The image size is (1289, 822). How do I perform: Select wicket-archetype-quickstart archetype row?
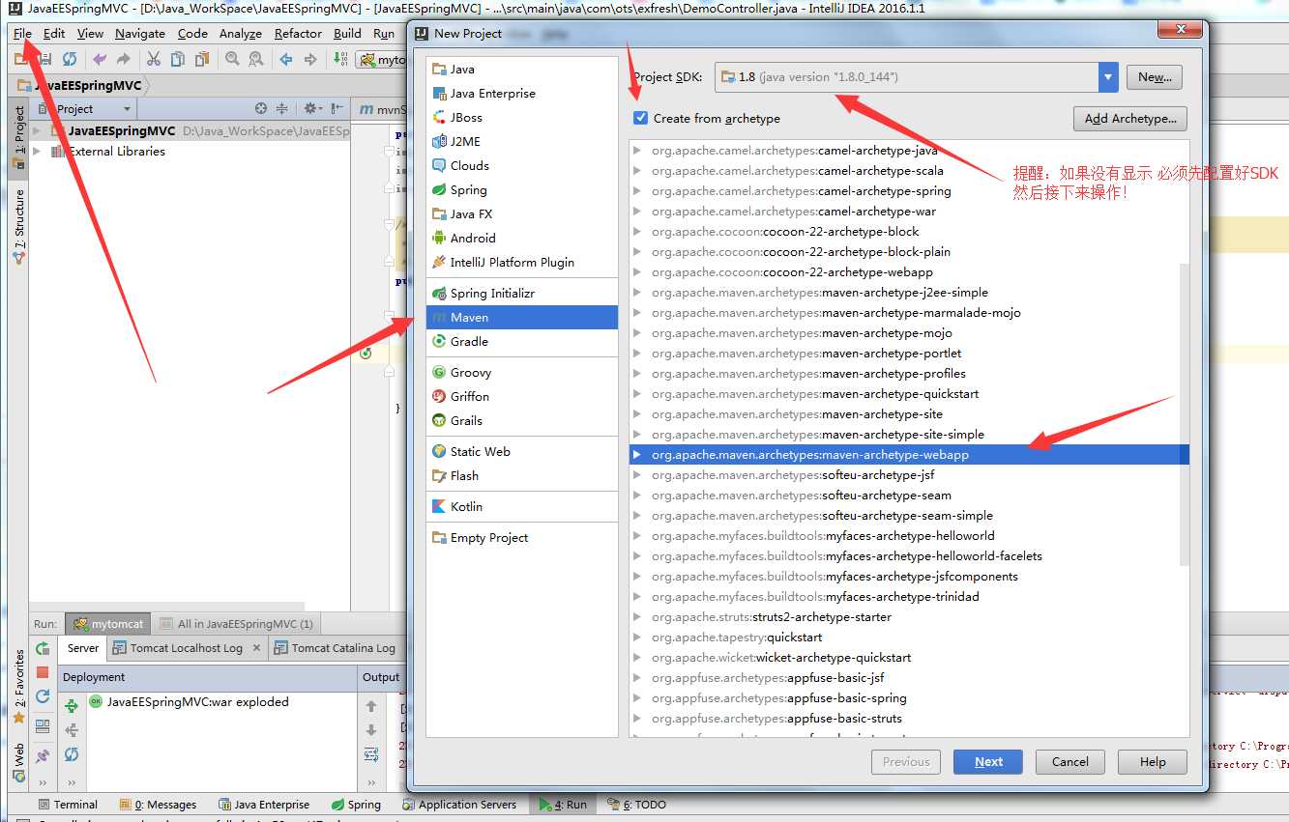coord(909,658)
